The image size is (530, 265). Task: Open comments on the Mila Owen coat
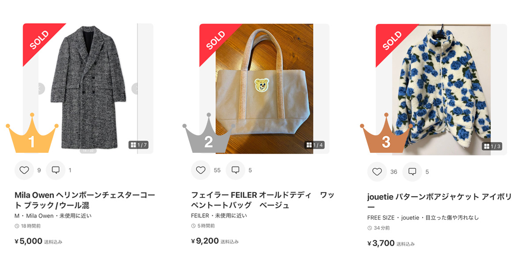pos(56,170)
